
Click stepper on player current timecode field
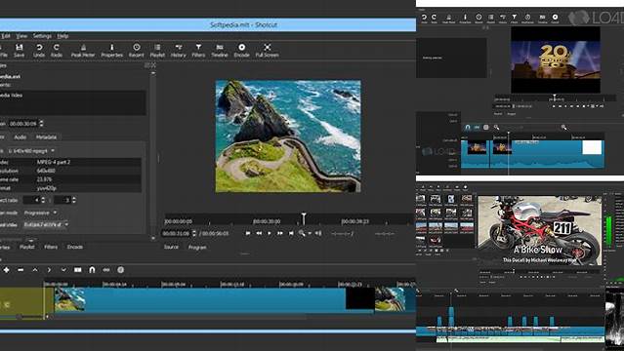point(194,233)
